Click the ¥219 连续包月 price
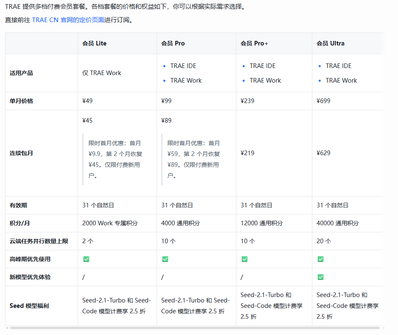 (247, 153)
